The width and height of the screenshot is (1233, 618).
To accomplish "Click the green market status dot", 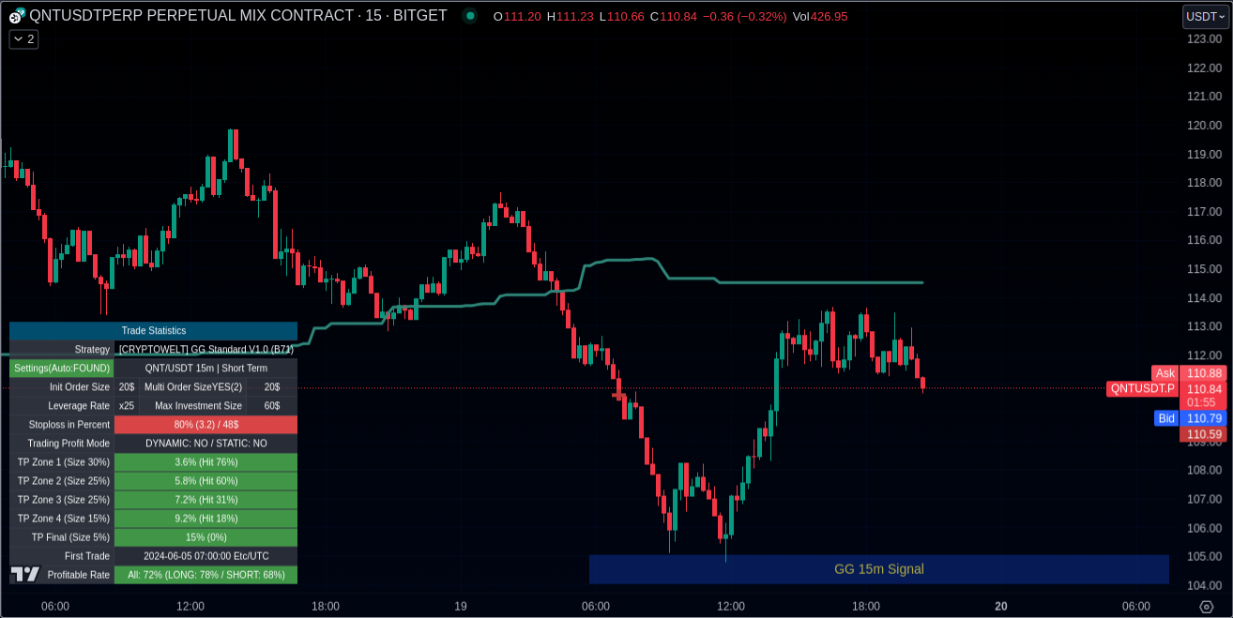I will point(469,16).
